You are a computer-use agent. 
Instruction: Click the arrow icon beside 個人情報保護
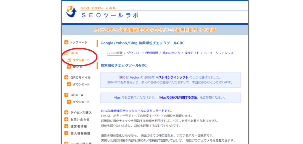pyautogui.click(x=66, y=133)
